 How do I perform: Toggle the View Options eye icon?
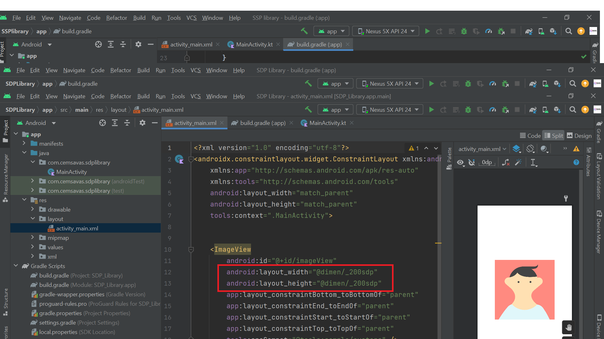[460, 162]
